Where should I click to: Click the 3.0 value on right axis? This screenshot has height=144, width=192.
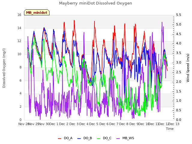(x=178, y=63)
